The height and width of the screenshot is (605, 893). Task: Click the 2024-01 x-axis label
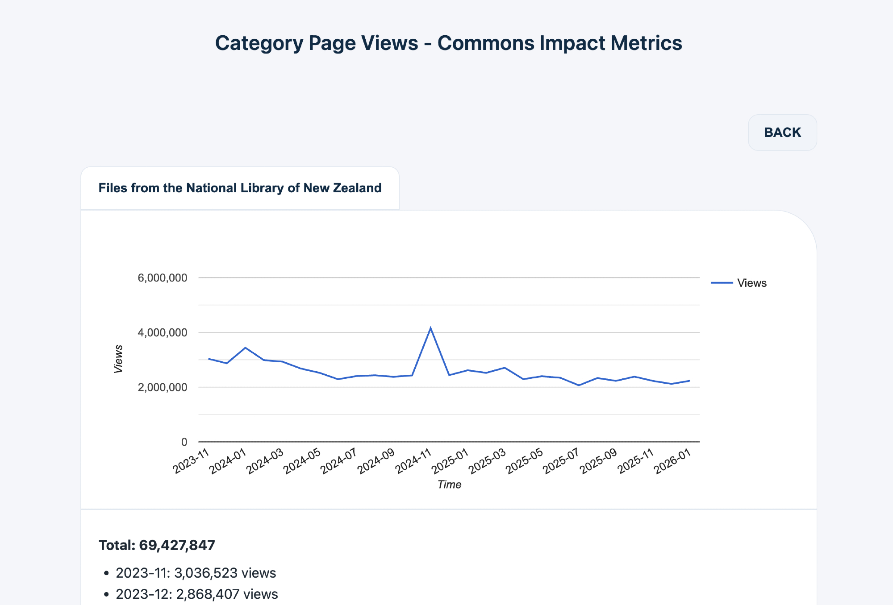tap(229, 461)
